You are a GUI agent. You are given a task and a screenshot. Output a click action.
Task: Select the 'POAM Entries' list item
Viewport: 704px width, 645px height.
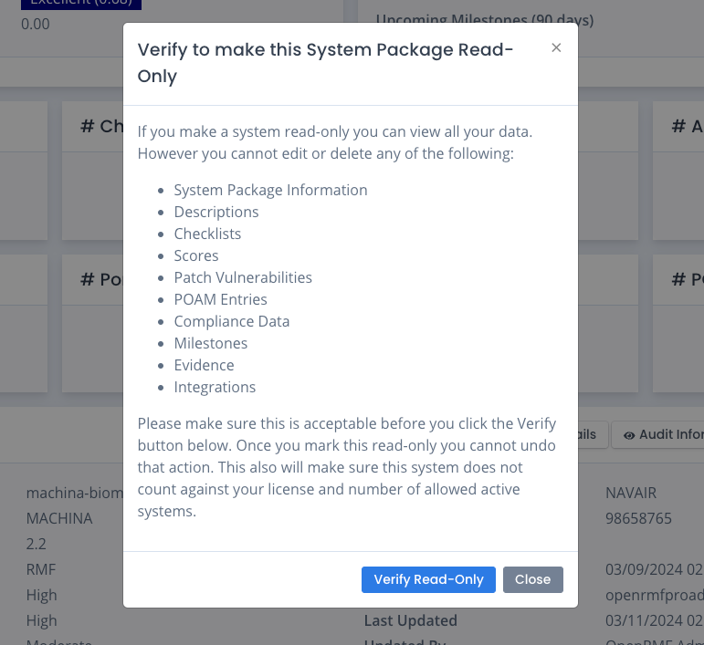[220, 299]
